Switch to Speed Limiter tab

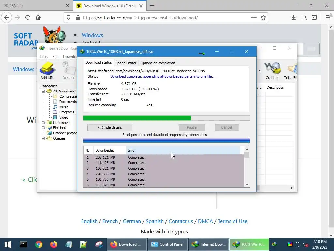pos(126,63)
